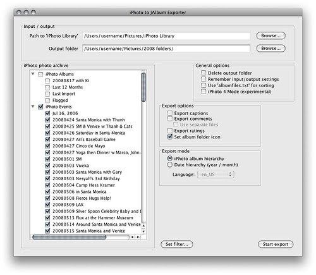316x275 pixels.
Task: Uncheck '20080506 in Santa Monica' checkbox
Action: [x=47, y=192]
